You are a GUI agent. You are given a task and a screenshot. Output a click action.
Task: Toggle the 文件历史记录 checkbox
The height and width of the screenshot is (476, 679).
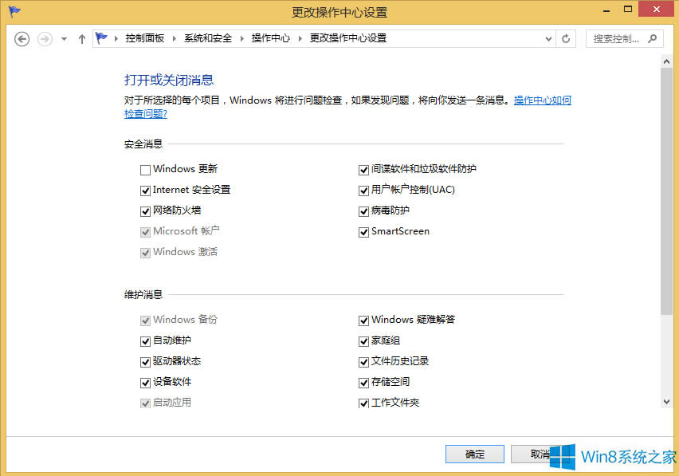363,361
